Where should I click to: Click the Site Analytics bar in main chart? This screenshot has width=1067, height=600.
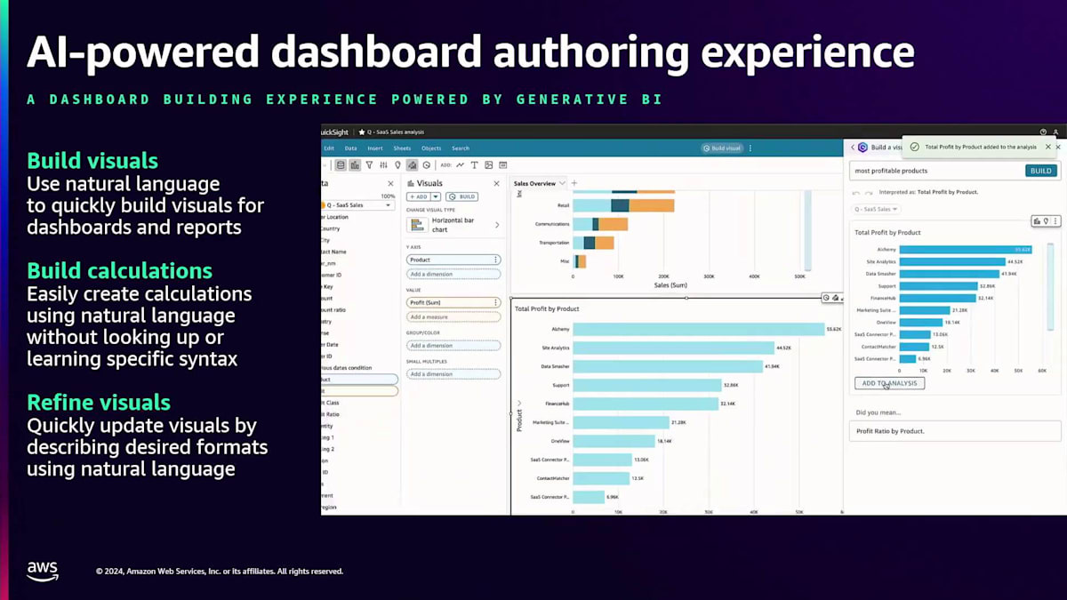pos(673,348)
